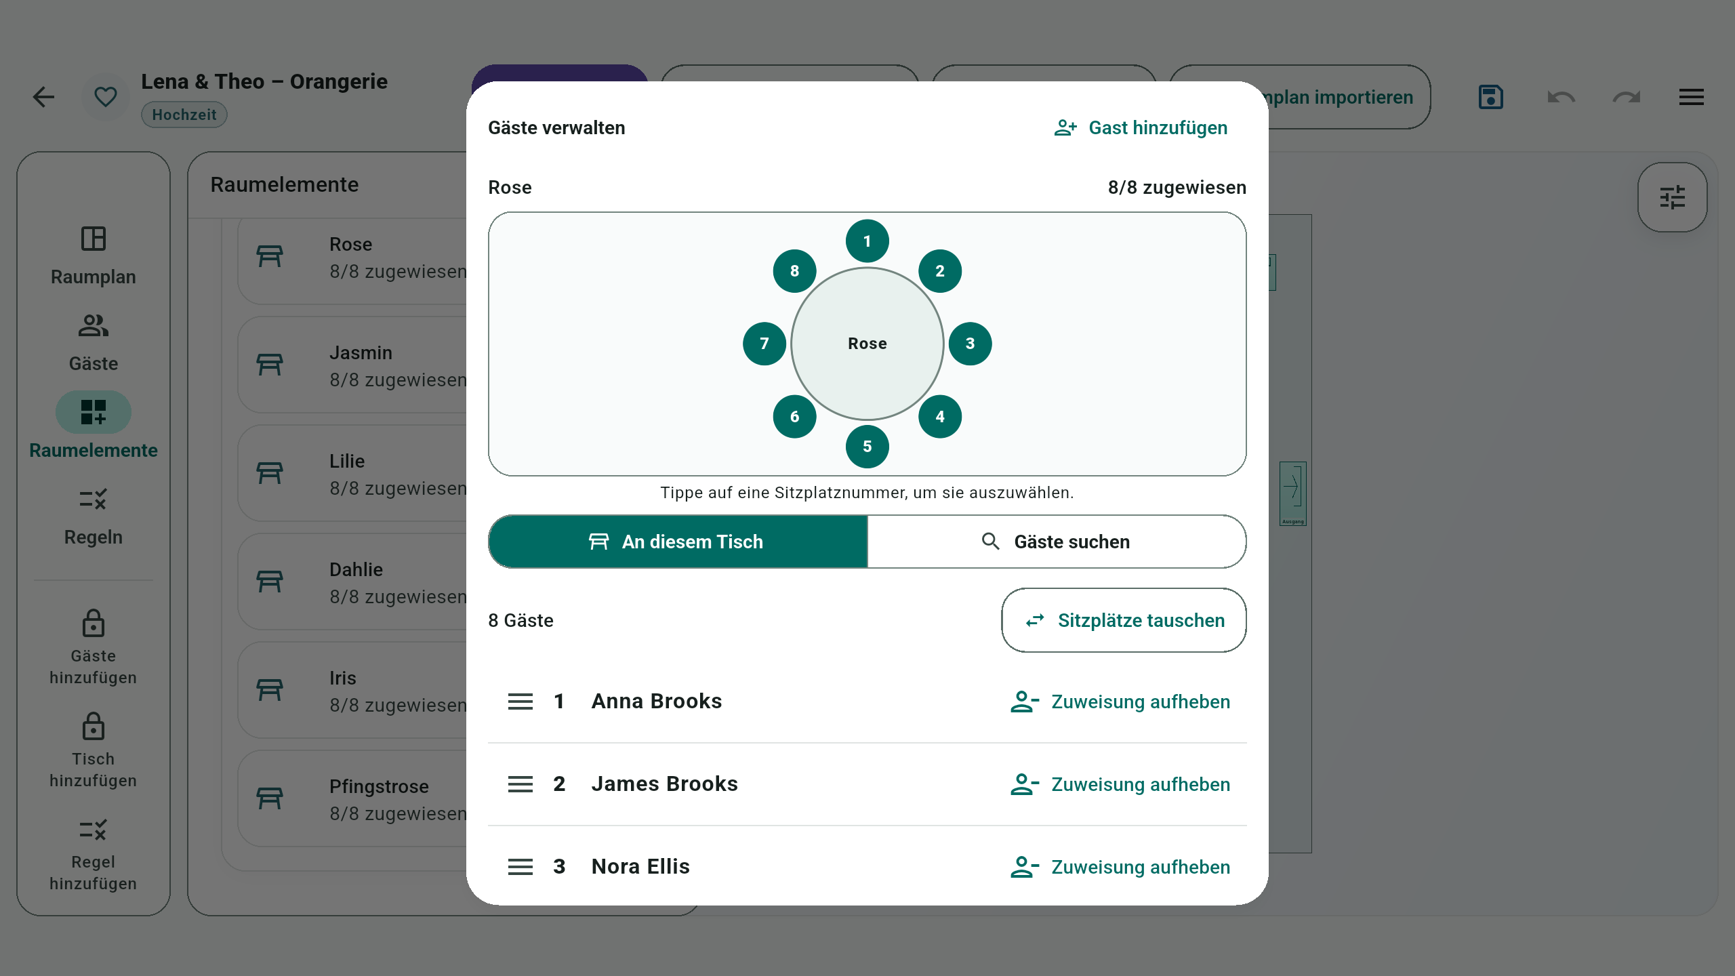Open Raumplan in the sidebar
Screen dimensions: 1735x976
[94, 256]
